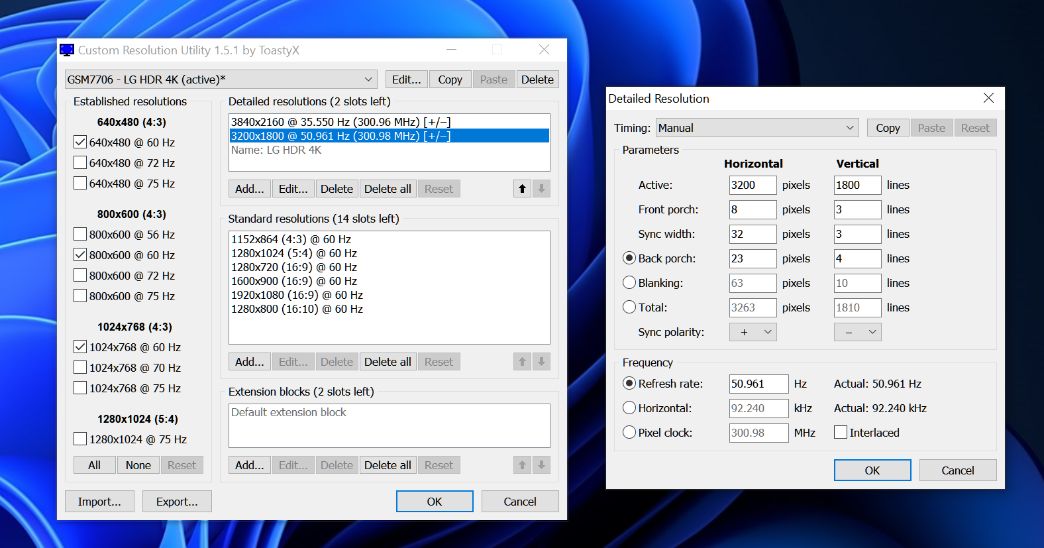Select the 3840x2160 @ 35.550 Hz entry

click(x=340, y=122)
